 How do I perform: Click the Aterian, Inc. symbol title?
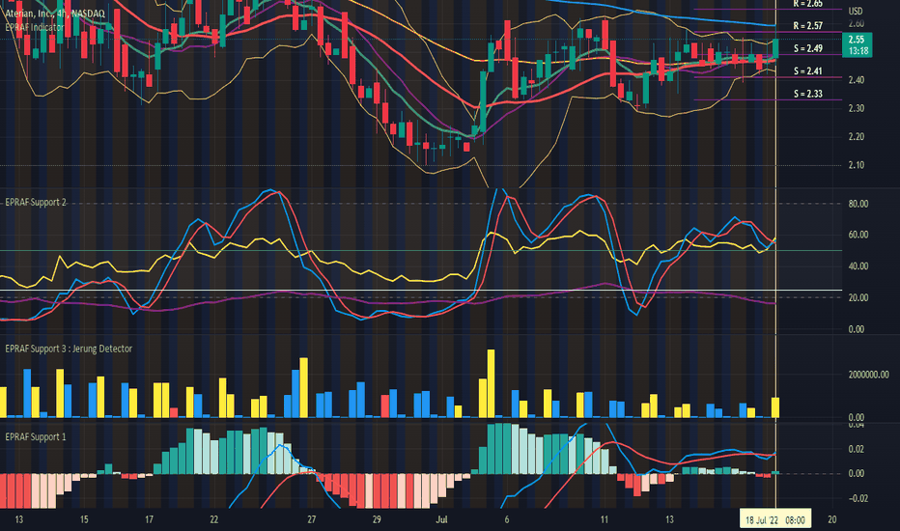[55, 14]
